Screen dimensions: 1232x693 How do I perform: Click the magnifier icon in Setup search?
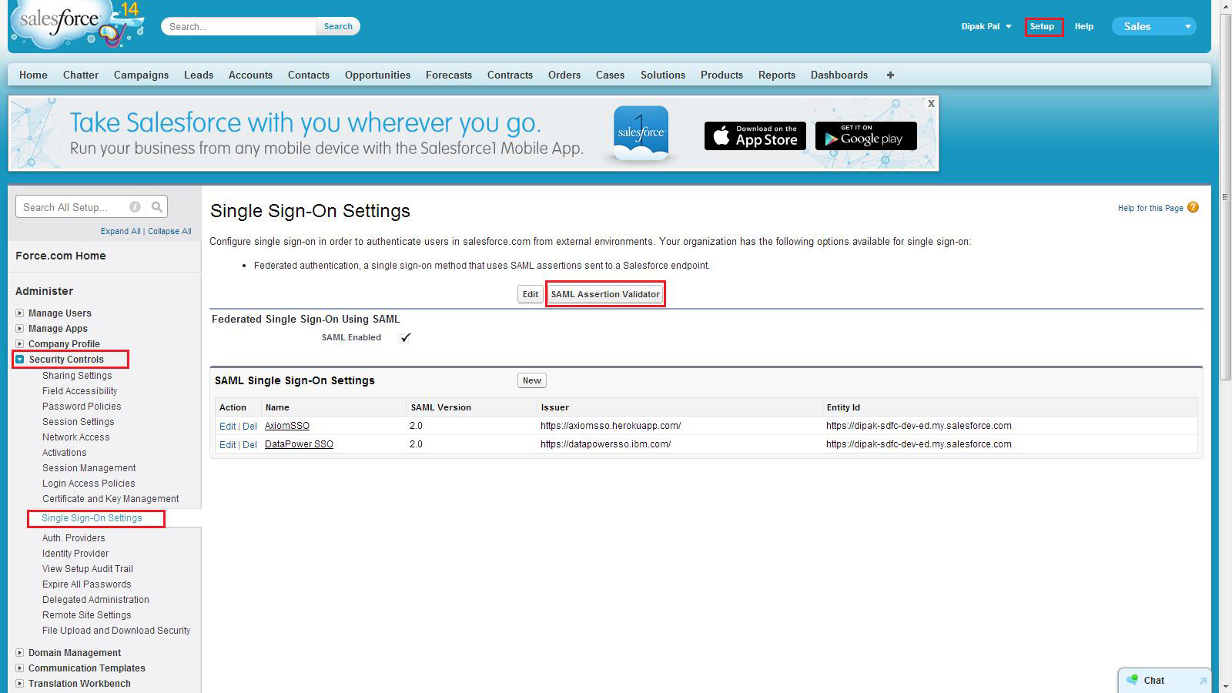coord(156,206)
